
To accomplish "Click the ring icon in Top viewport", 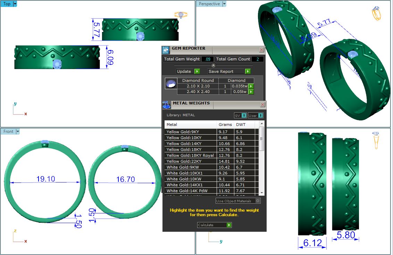I will pyautogui.click(x=181, y=15).
